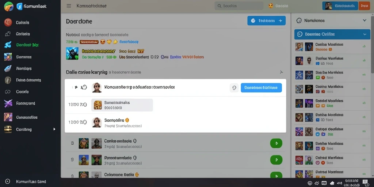Click the green arrow in the Conloe Modfirtos row

coord(364,46)
